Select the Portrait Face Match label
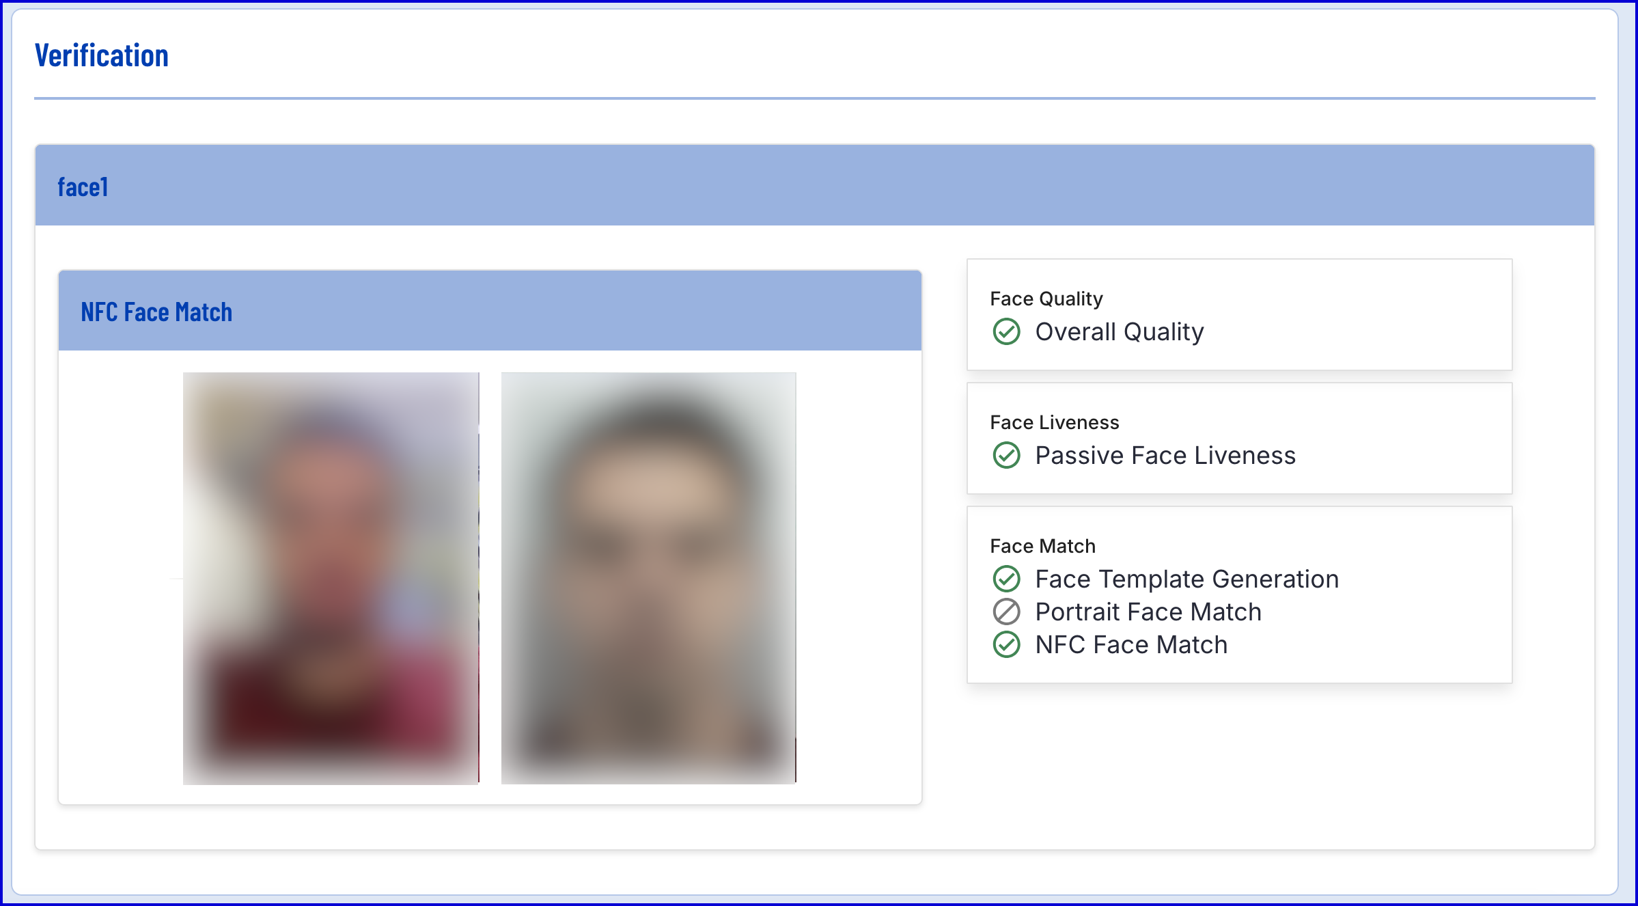 click(x=1148, y=612)
